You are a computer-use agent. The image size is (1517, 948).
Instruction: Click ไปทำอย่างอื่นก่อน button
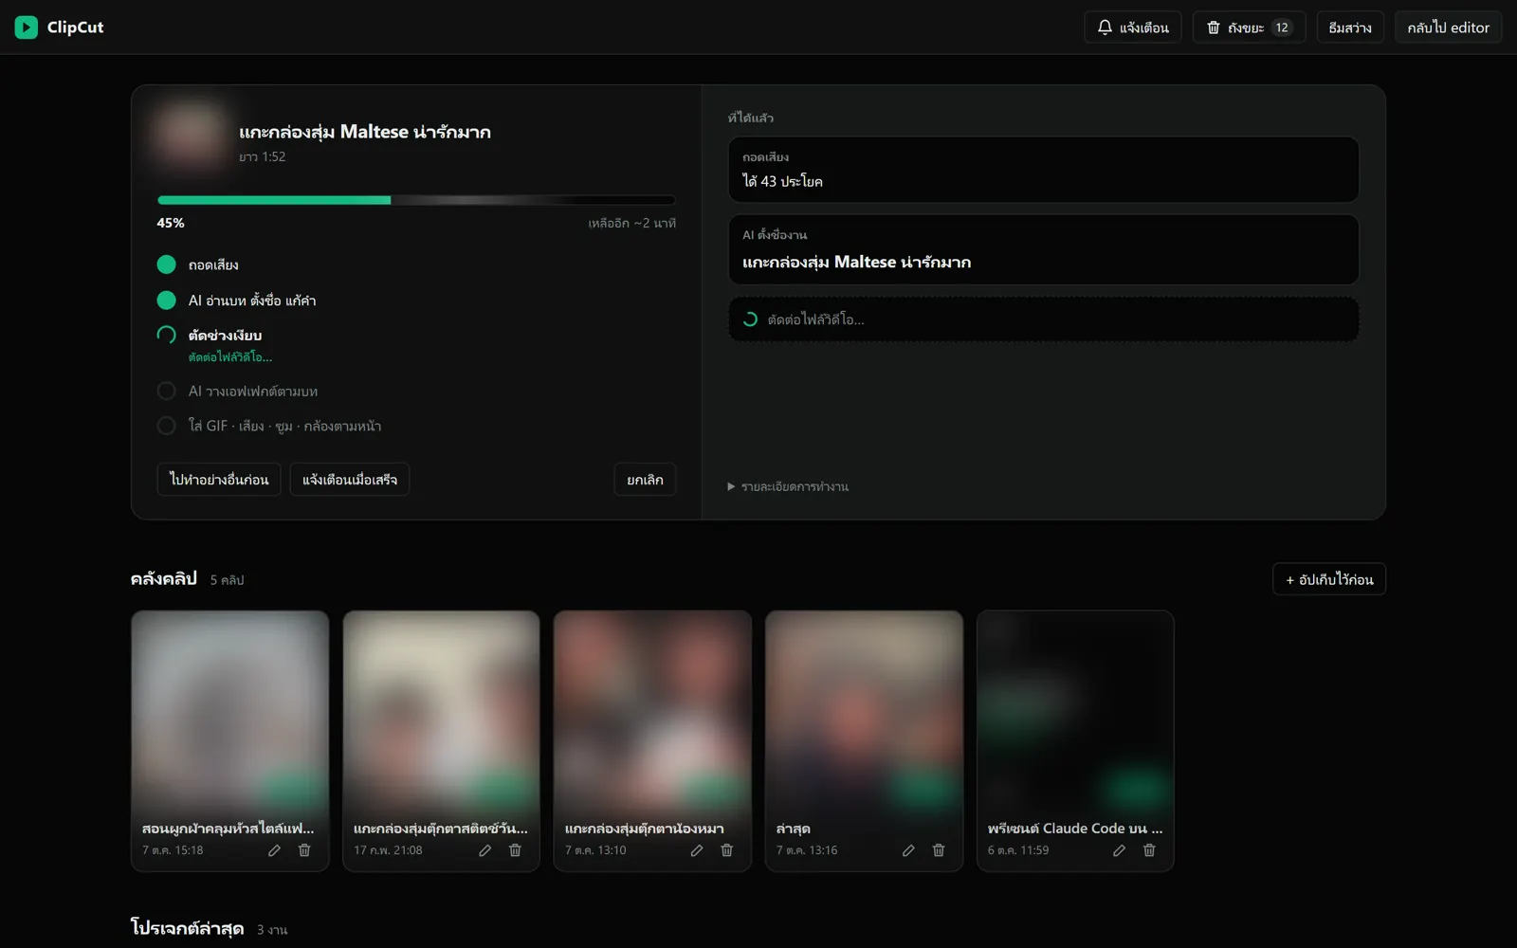click(219, 480)
